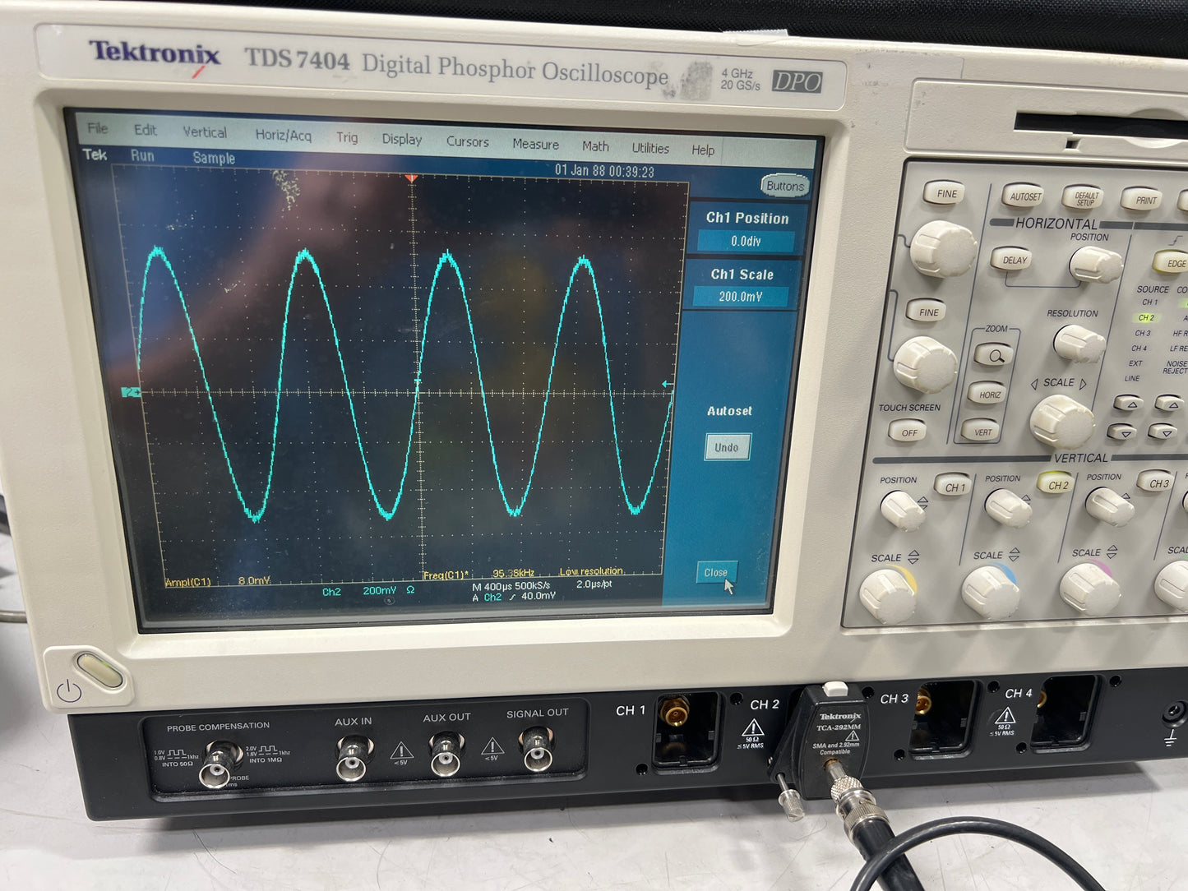Viewport: 1188px width, 891px height.
Task: Open the Utilities menu
Action: click(x=649, y=149)
